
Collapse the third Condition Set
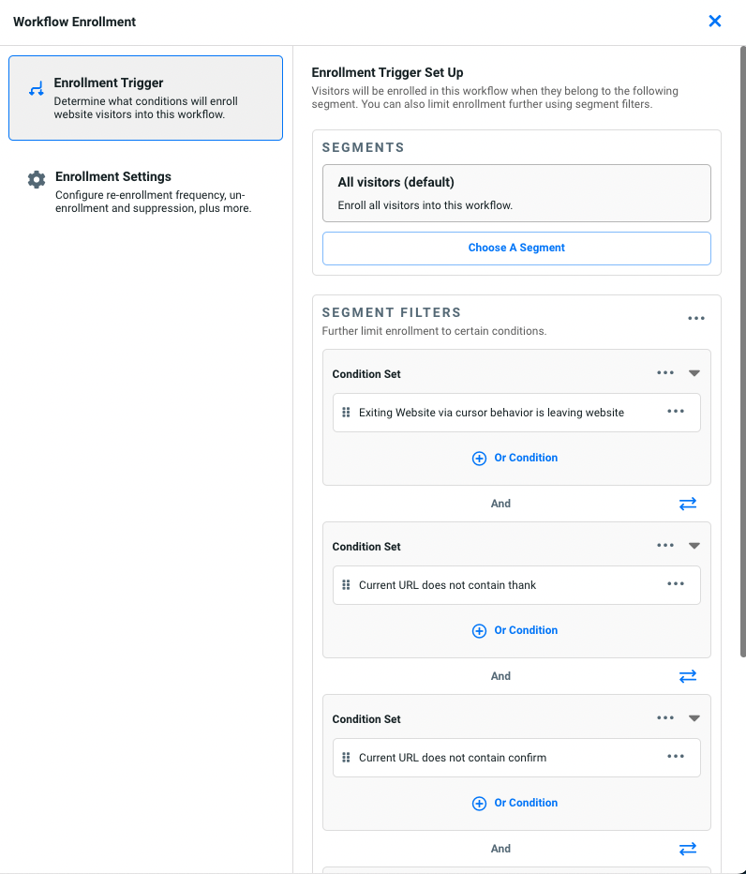click(x=694, y=718)
